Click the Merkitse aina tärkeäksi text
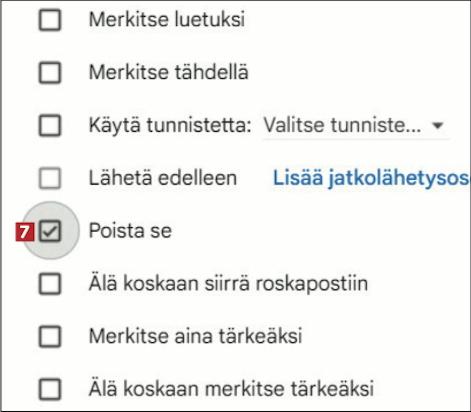 (195, 336)
